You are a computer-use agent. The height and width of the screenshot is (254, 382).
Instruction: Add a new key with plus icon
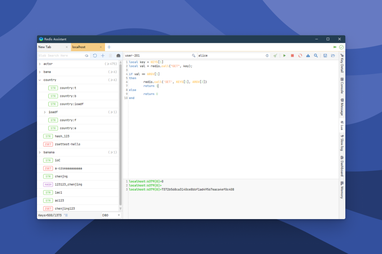coord(103,56)
